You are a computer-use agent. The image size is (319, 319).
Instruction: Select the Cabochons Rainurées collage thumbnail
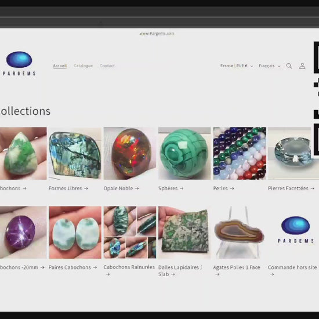130,233
